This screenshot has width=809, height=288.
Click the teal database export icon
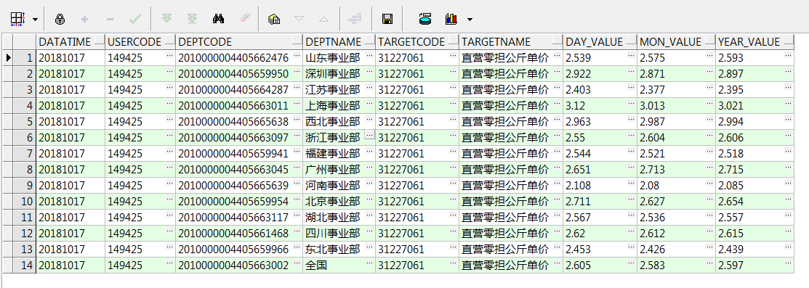[425, 19]
